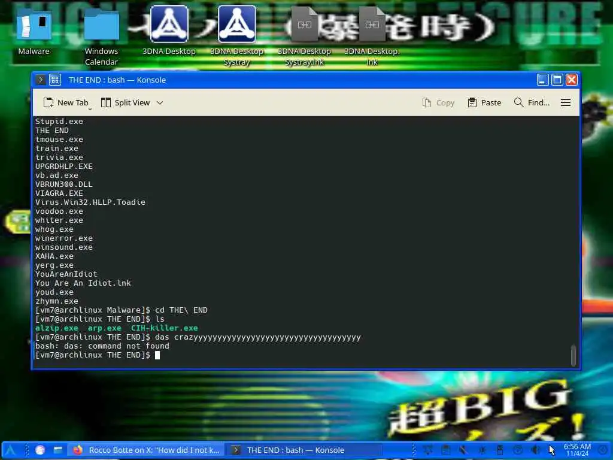613x460 pixels.
Task: Open the volume speaker tray icon
Action: pos(536,450)
